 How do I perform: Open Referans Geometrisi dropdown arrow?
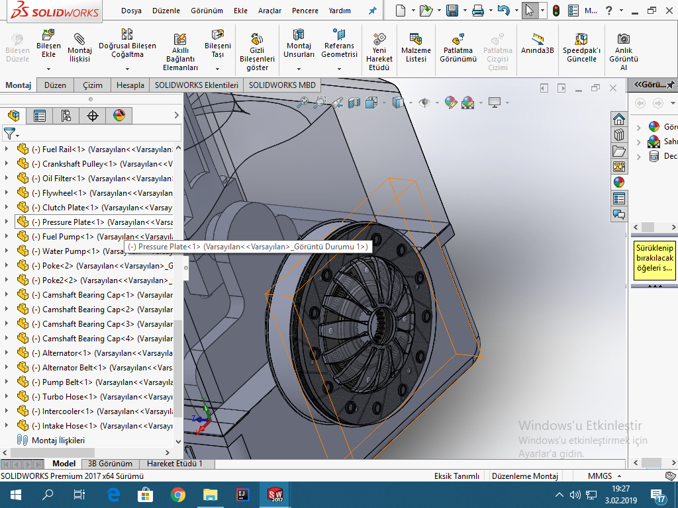click(340, 69)
